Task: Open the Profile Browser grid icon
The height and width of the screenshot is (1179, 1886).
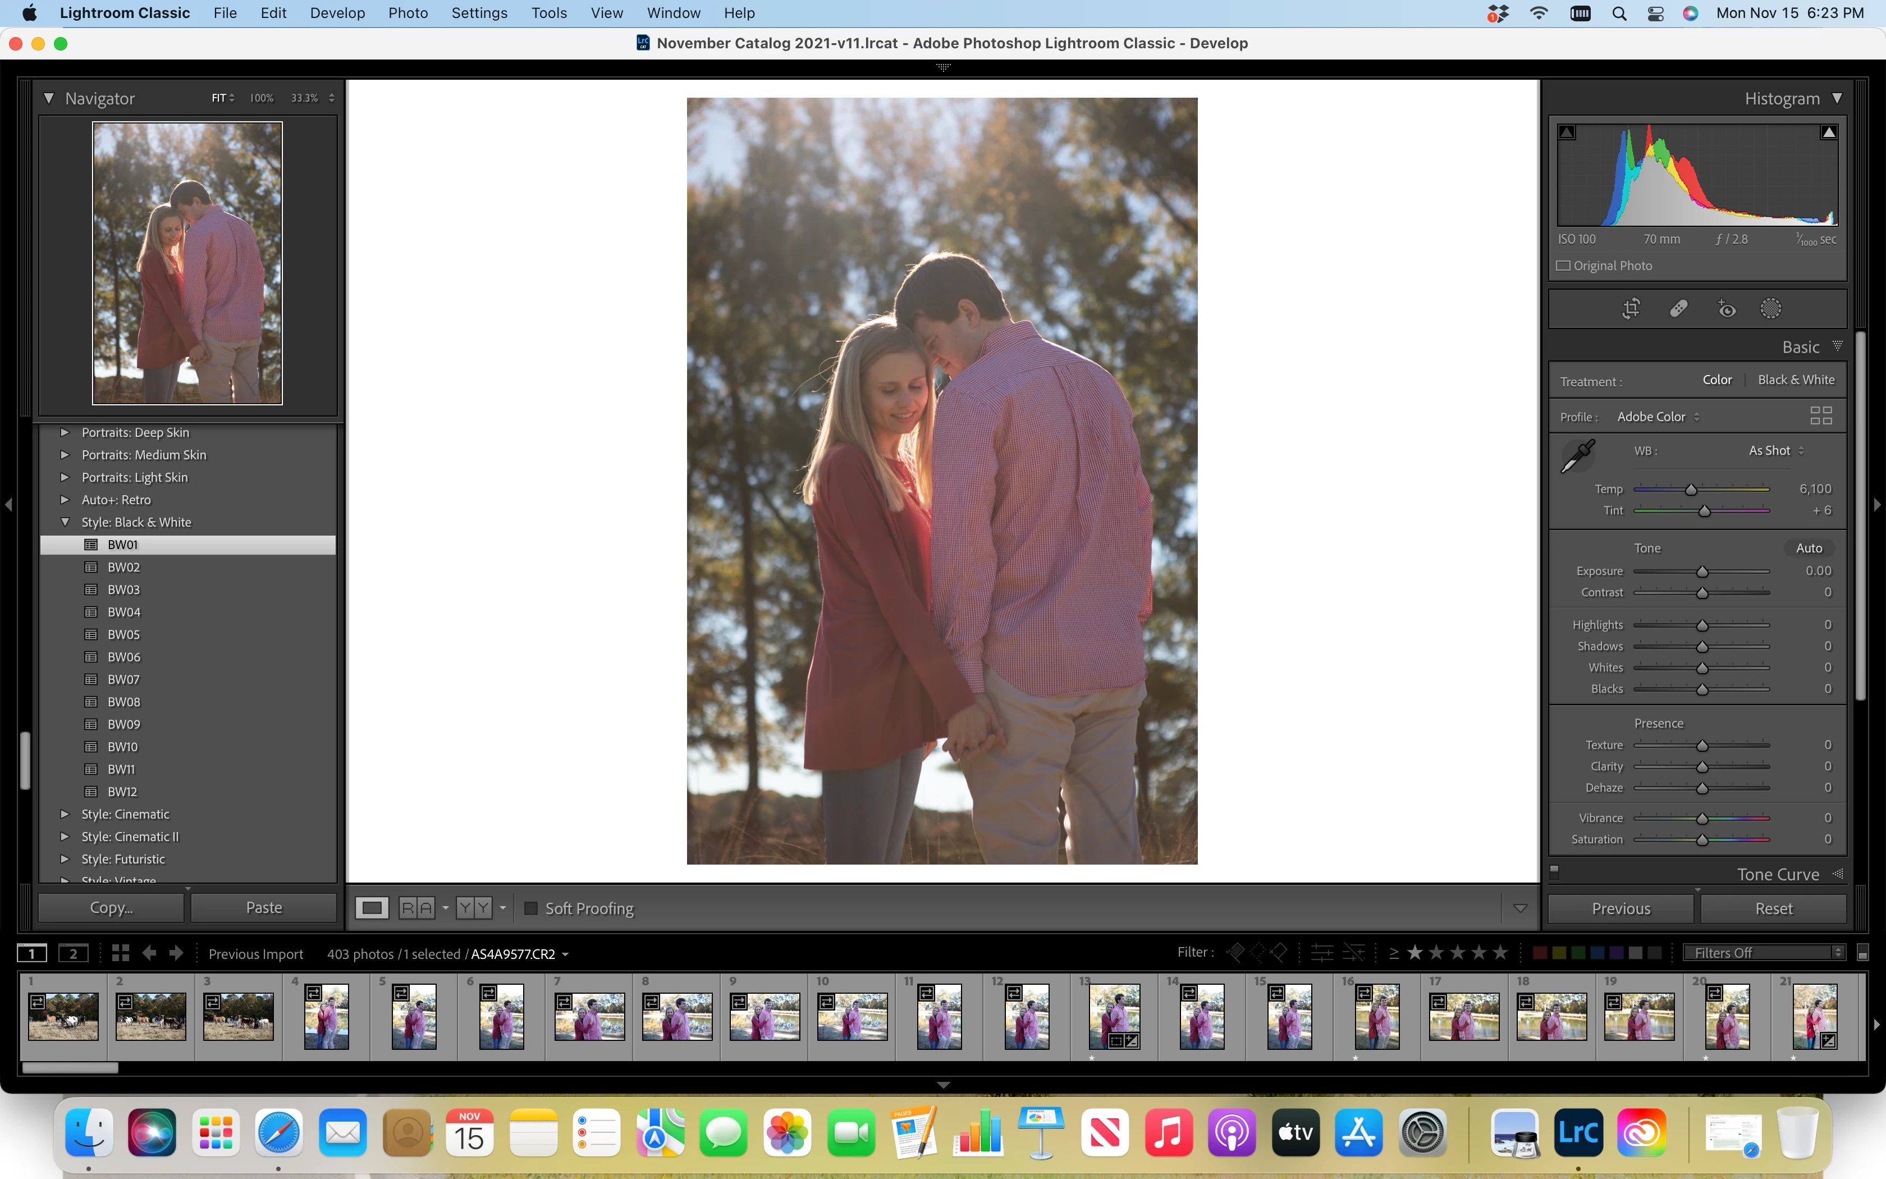Action: pos(1820,415)
